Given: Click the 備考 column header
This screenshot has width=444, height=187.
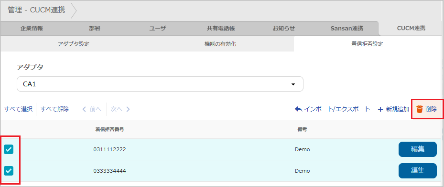Looking at the screenshot, I should 303,130.
